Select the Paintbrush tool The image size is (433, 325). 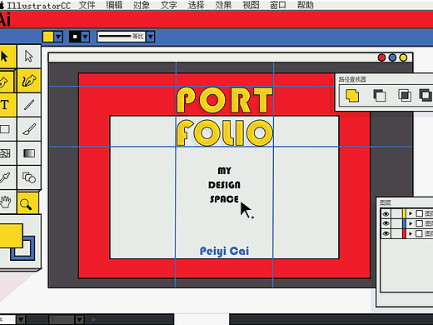29,129
